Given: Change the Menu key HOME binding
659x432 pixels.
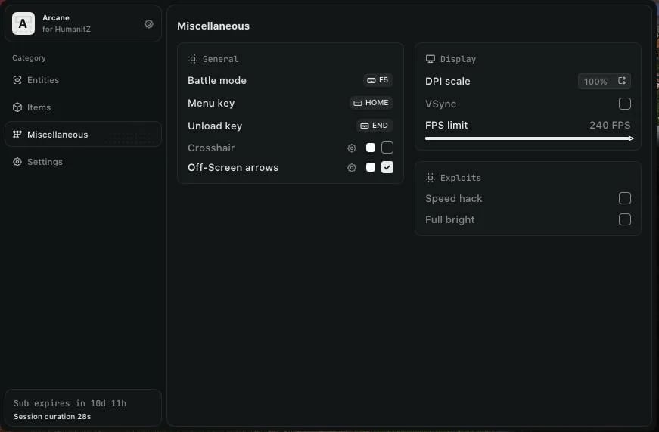Looking at the screenshot, I should (x=371, y=103).
